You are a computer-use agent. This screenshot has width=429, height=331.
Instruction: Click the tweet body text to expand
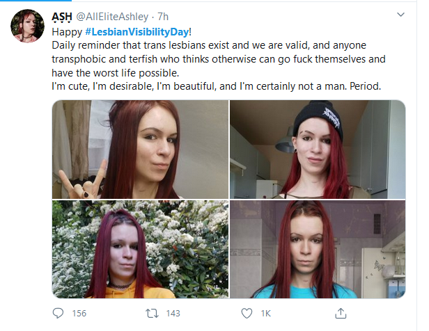tap(219, 59)
